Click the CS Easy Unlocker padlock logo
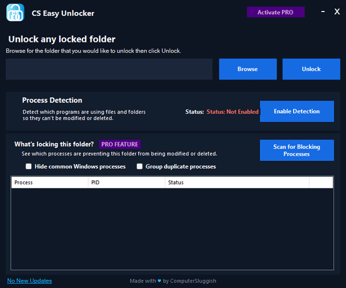 point(15,13)
